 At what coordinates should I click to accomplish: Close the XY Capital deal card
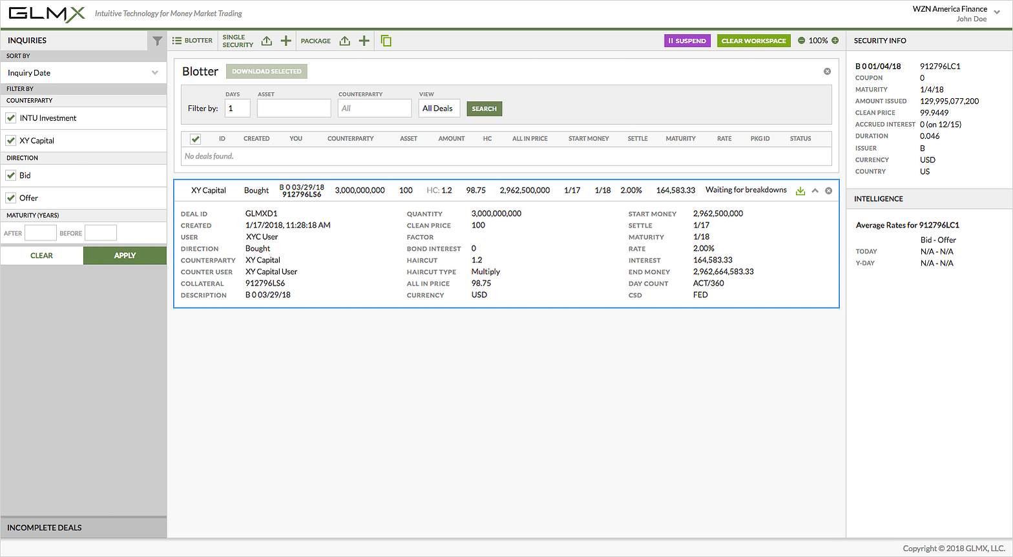point(829,191)
